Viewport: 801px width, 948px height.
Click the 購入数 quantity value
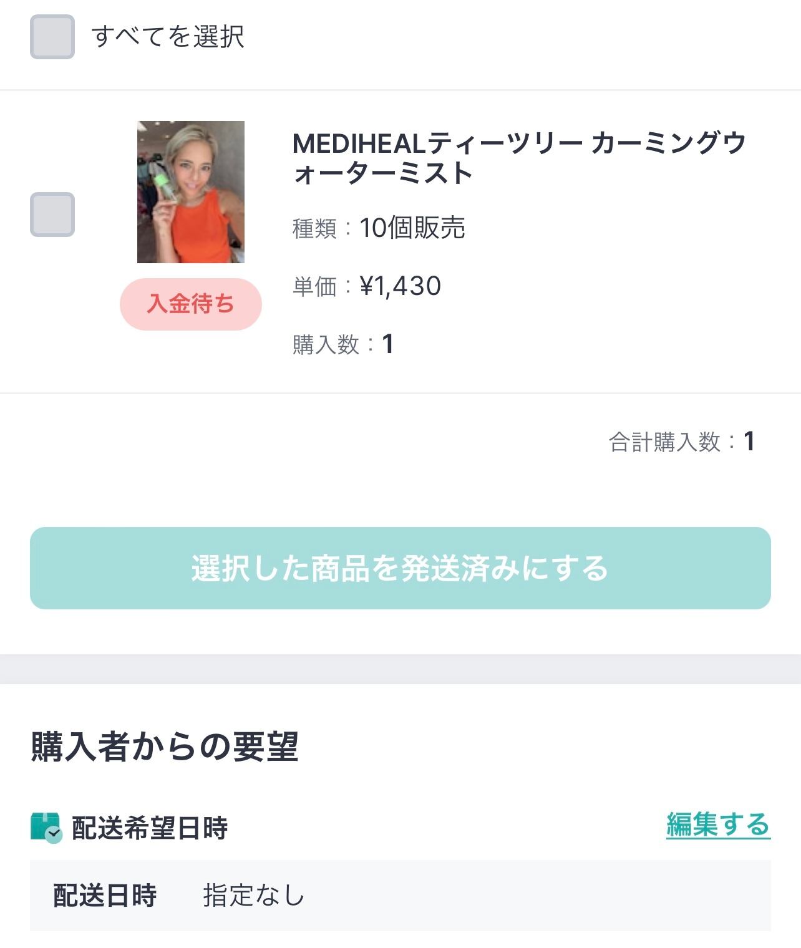pos(387,344)
